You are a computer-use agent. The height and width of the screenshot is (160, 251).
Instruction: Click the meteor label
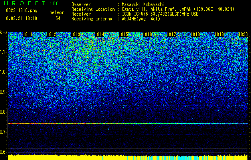[57, 12]
